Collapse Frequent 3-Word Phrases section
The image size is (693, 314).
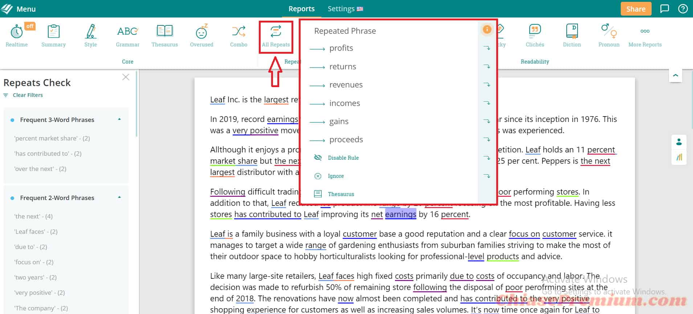(119, 119)
